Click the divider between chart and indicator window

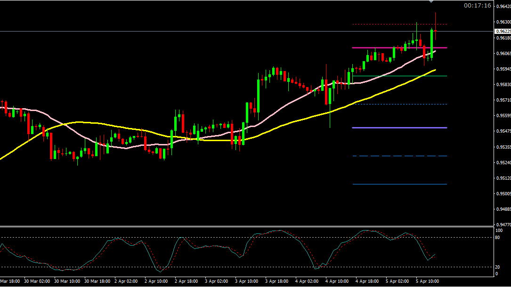[254, 226]
